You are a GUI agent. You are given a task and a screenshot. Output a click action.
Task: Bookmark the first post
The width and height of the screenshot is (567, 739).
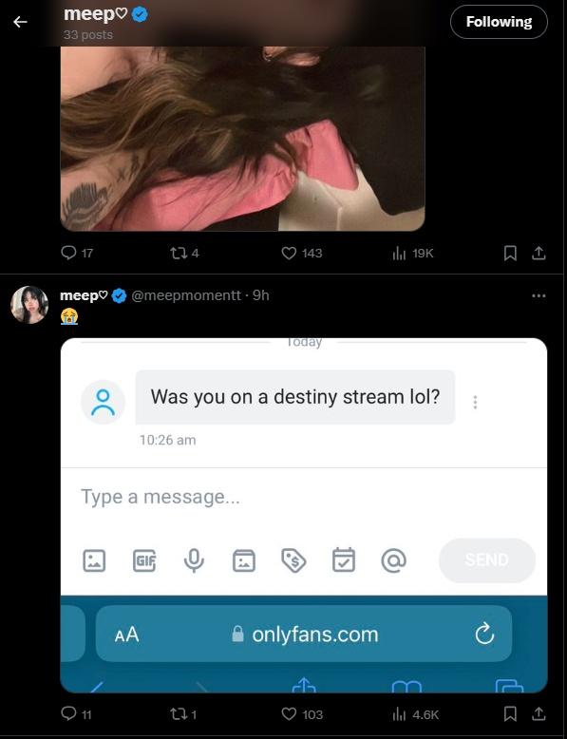point(510,253)
